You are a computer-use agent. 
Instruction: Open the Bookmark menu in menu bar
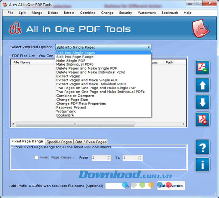point(170,13)
